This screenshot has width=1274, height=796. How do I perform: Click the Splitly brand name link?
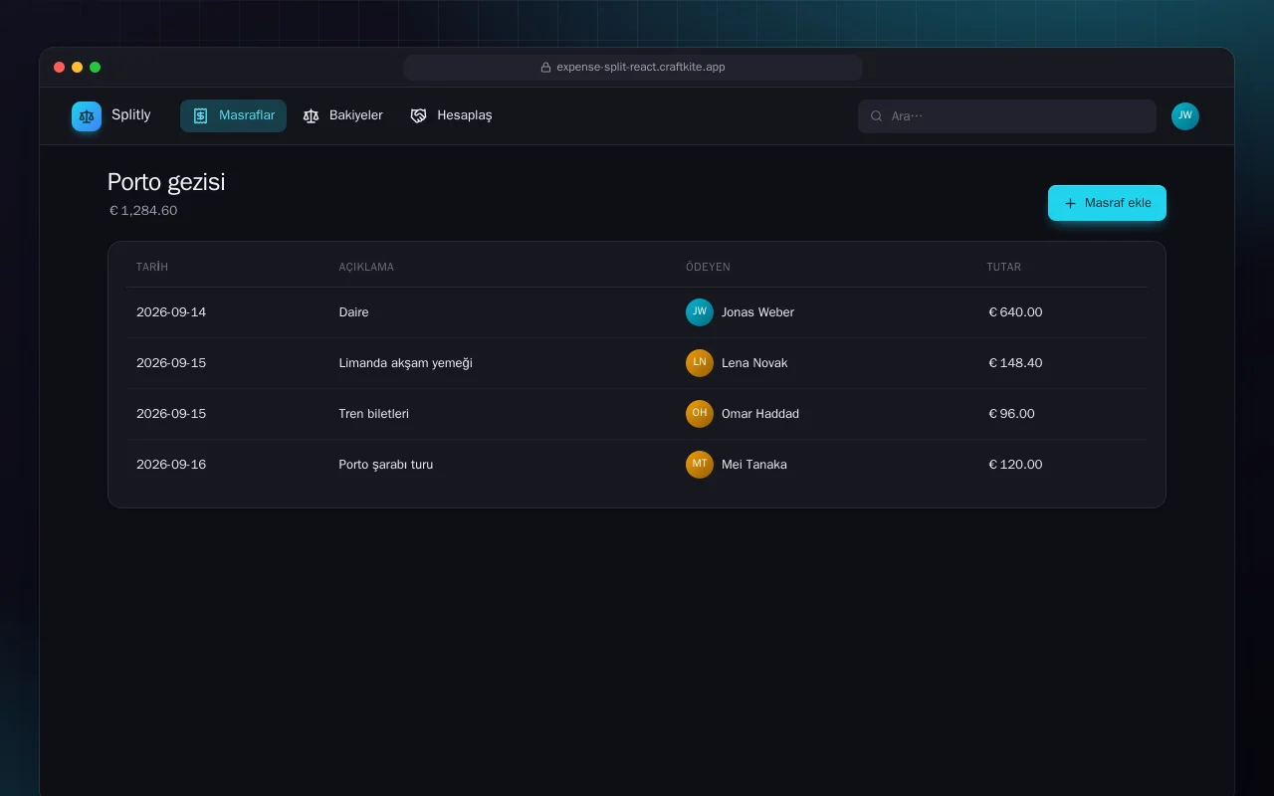131,115
